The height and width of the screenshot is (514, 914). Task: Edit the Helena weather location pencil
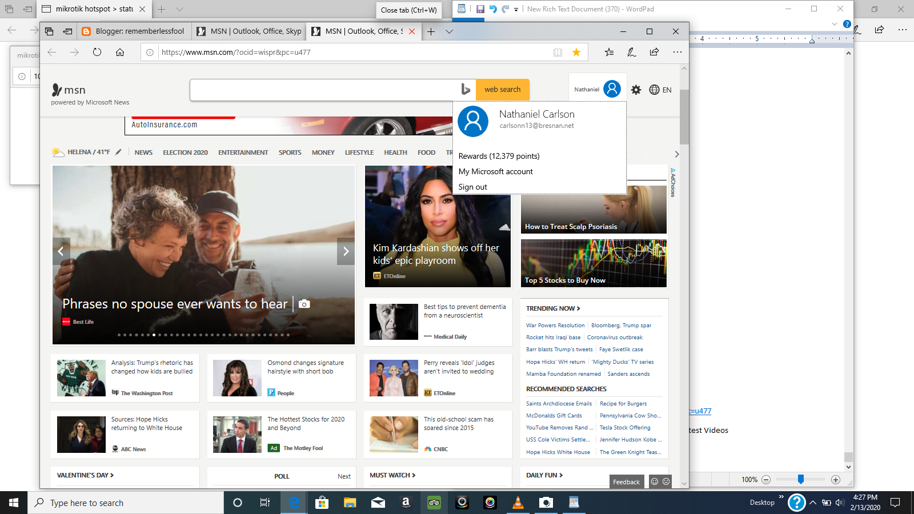pos(118,152)
